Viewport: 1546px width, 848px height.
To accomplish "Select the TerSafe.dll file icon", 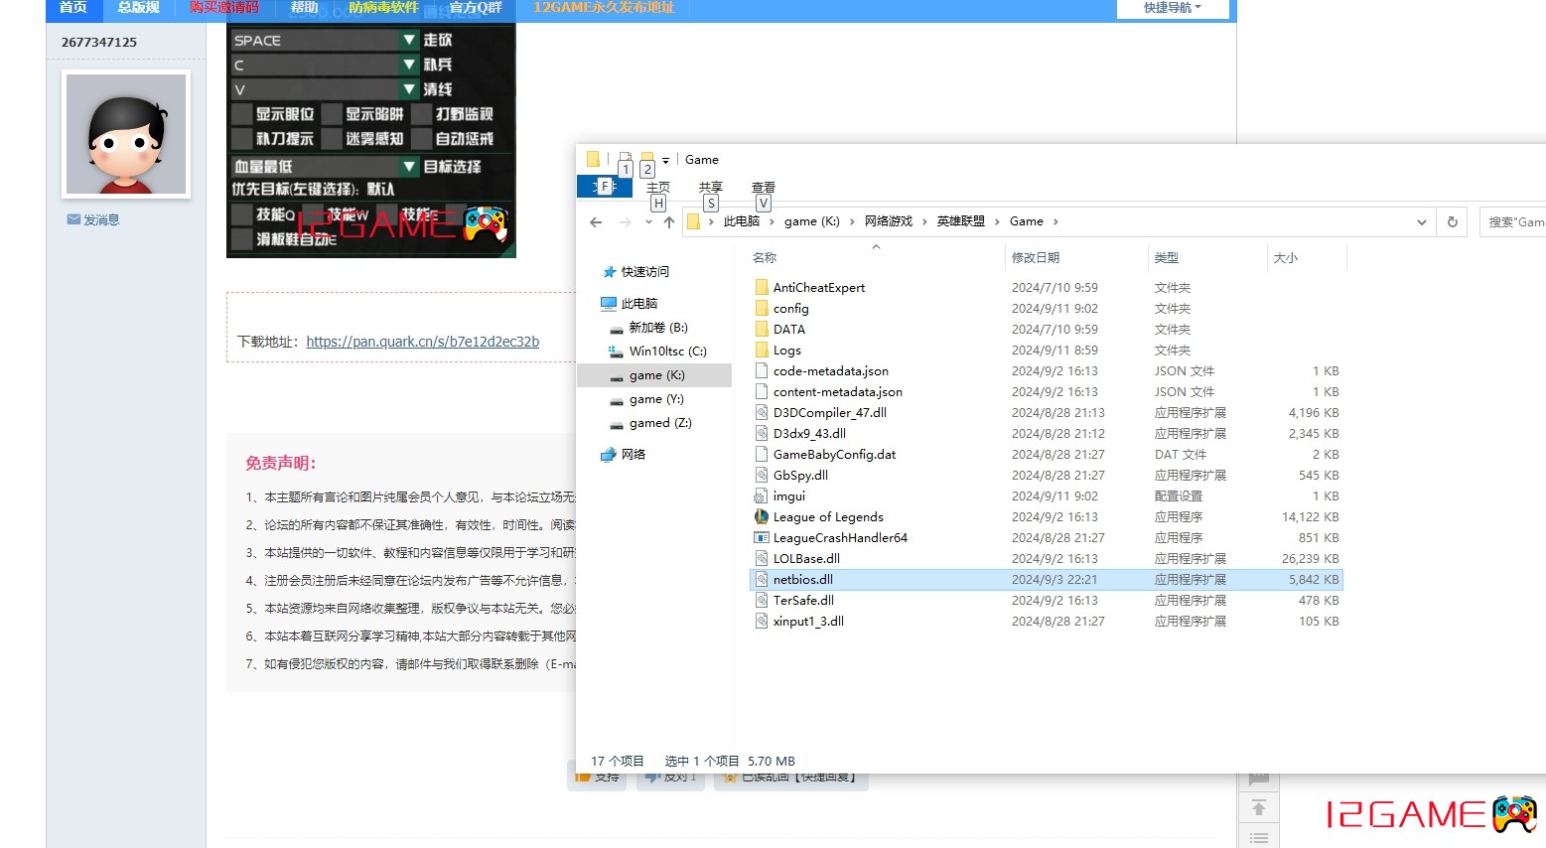I will (762, 600).
